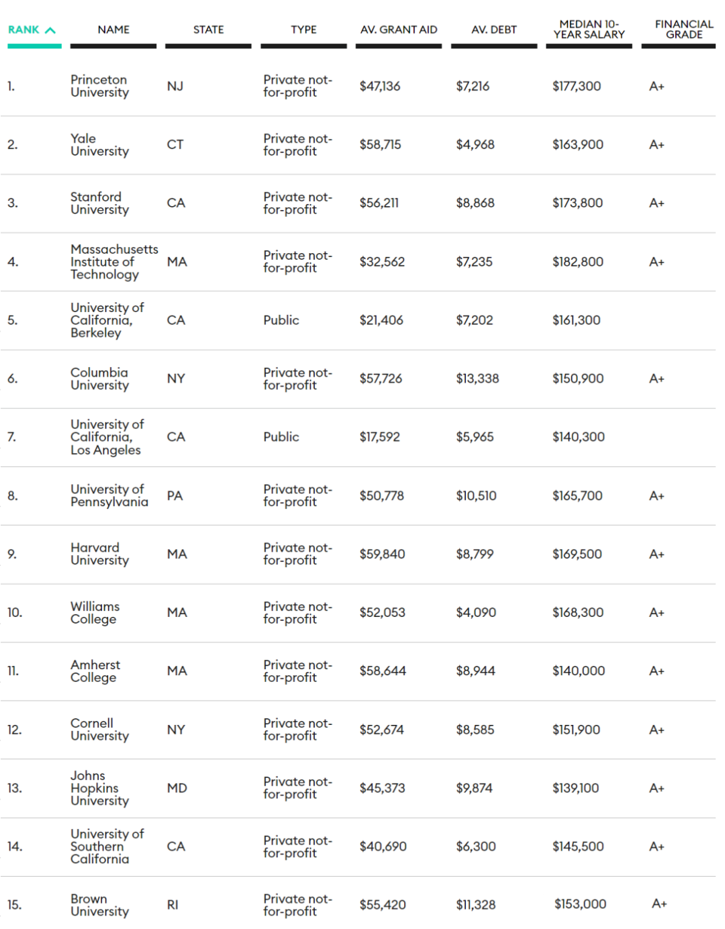This screenshot has width=725, height=929.
Task: Open the Columbia University link
Action: pos(99,379)
